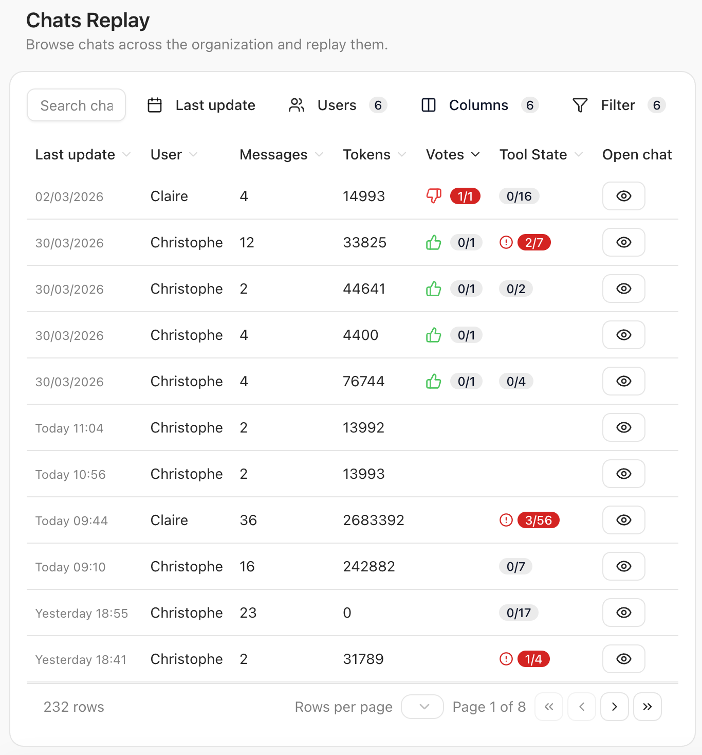Sort by the Votes column header
The height and width of the screenshot is (755, 702).
452,154
